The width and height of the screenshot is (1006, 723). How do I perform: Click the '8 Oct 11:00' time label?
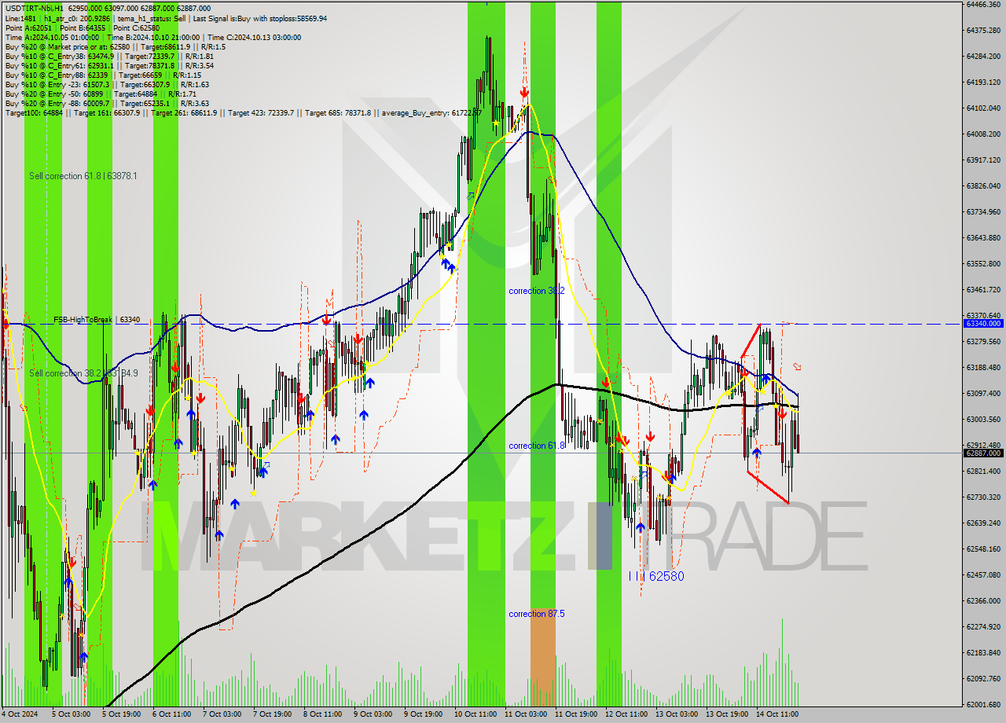322,714
